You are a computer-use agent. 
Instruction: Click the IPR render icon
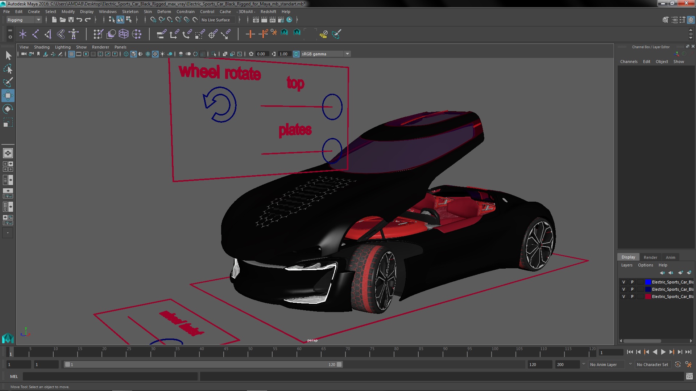273,20
